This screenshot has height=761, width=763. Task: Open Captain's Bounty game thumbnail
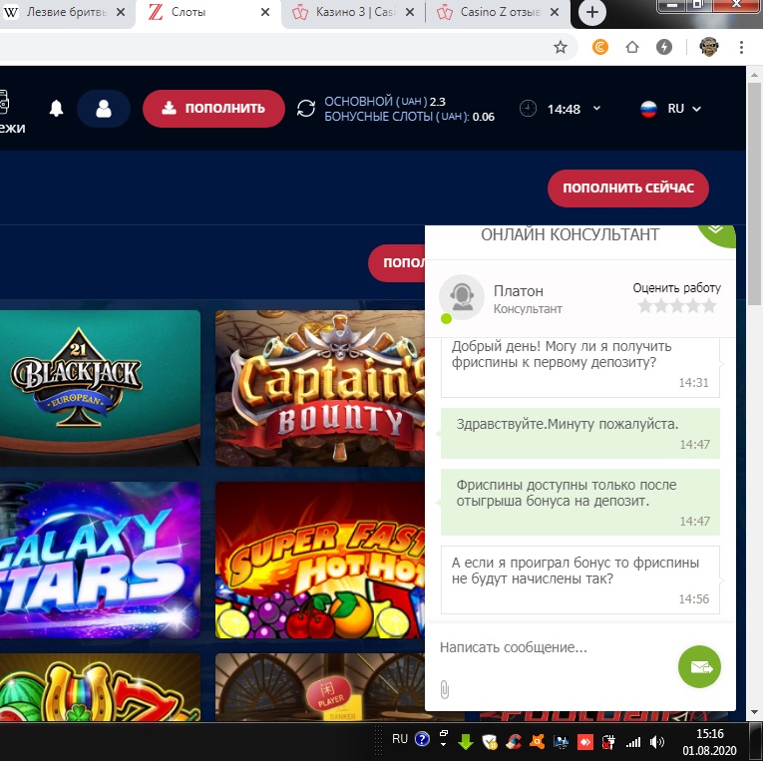[x=320, y=388]
